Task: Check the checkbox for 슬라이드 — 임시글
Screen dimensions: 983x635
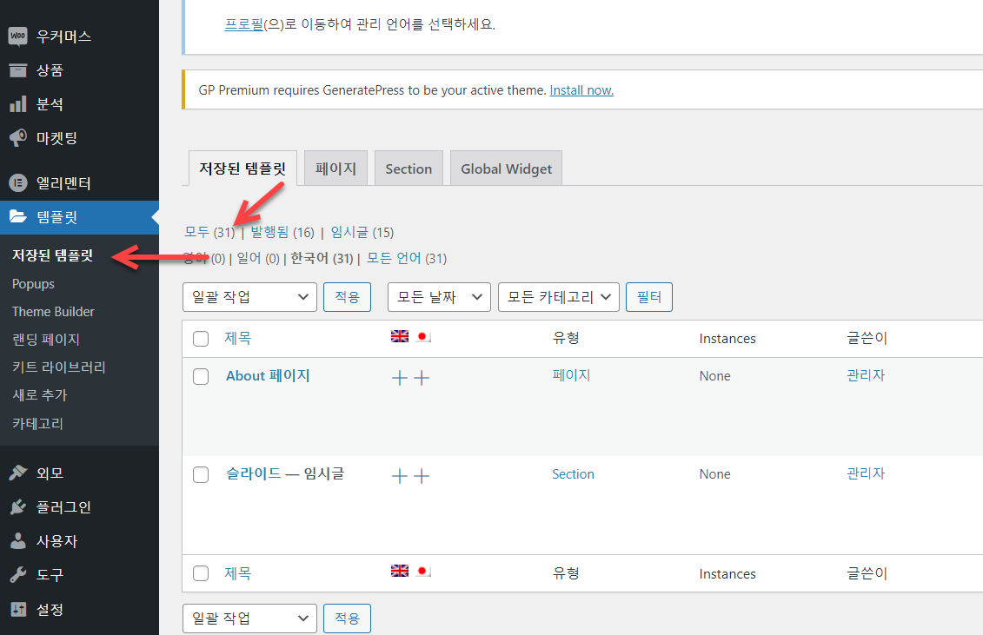Action: coord(201,474)
